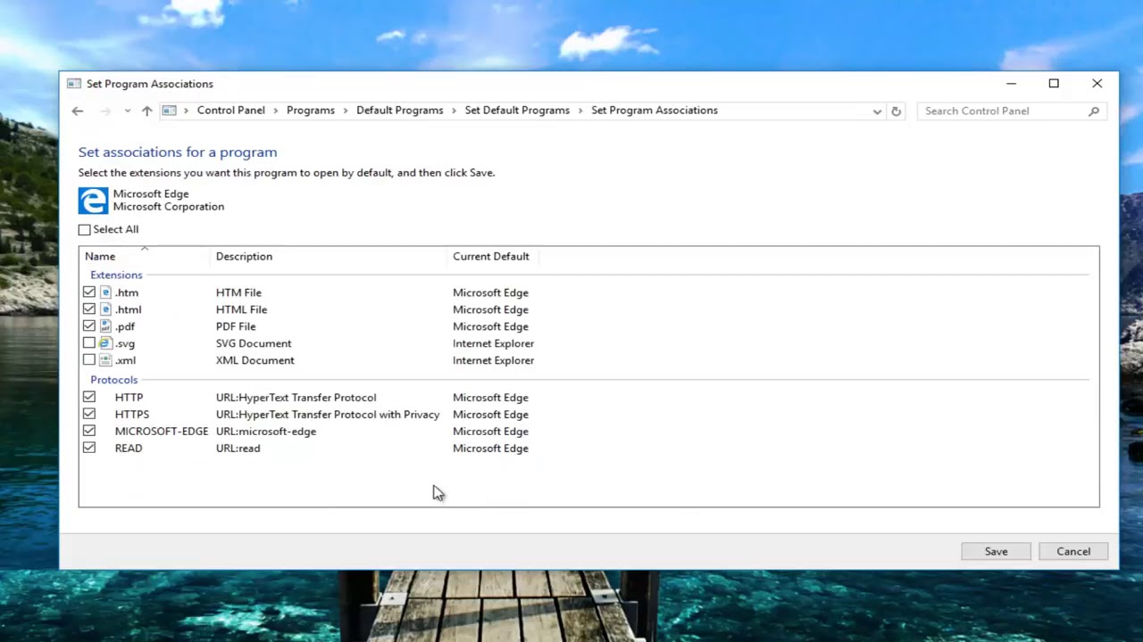This screenshot has width=1143, height=642.
Task: Click the Save button
Action: (996, 551)
